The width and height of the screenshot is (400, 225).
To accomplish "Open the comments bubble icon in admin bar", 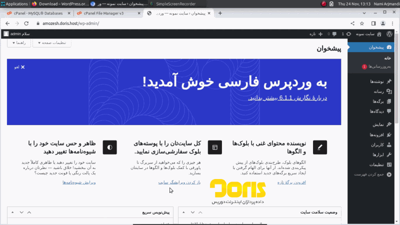I will [334, 34].
